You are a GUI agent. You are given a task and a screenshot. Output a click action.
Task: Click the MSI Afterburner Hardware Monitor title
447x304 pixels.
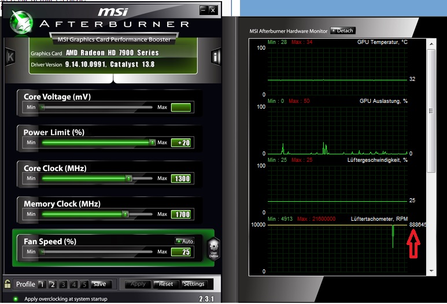[288, 31]
